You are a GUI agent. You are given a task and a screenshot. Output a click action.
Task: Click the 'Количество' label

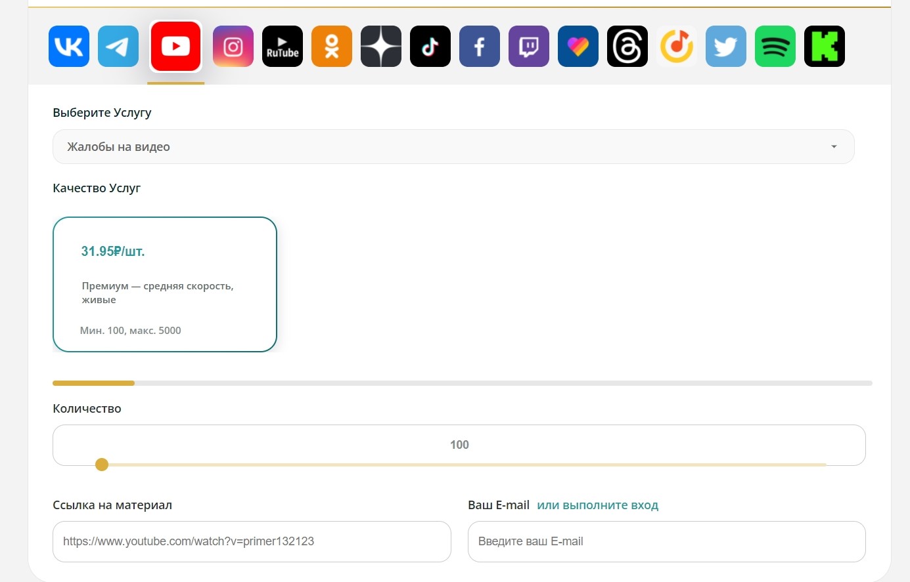click(x=87, y=409)
